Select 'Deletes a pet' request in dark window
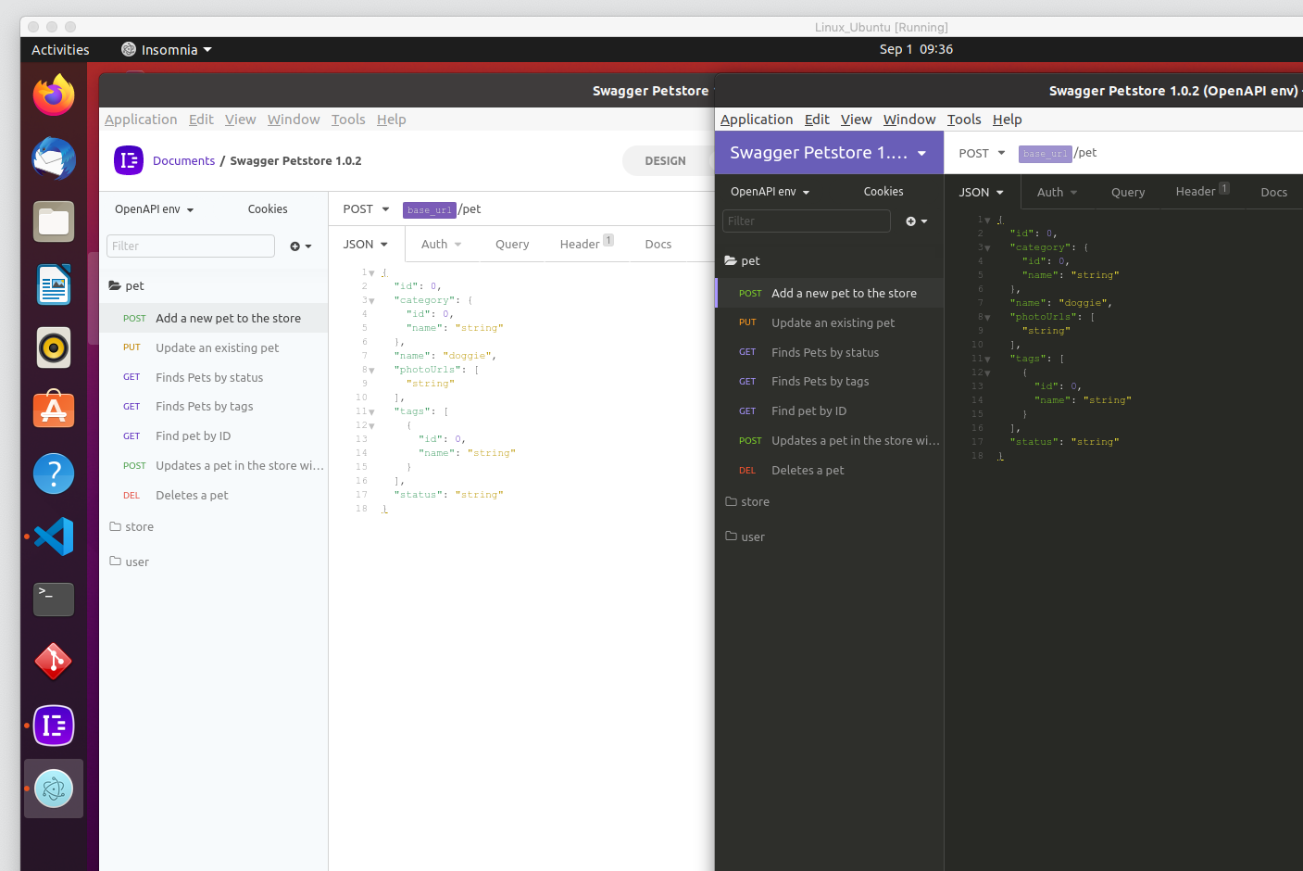1303x871 pixels. click(x=829, y=471)
